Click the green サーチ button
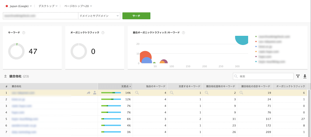 coord(136,16)
